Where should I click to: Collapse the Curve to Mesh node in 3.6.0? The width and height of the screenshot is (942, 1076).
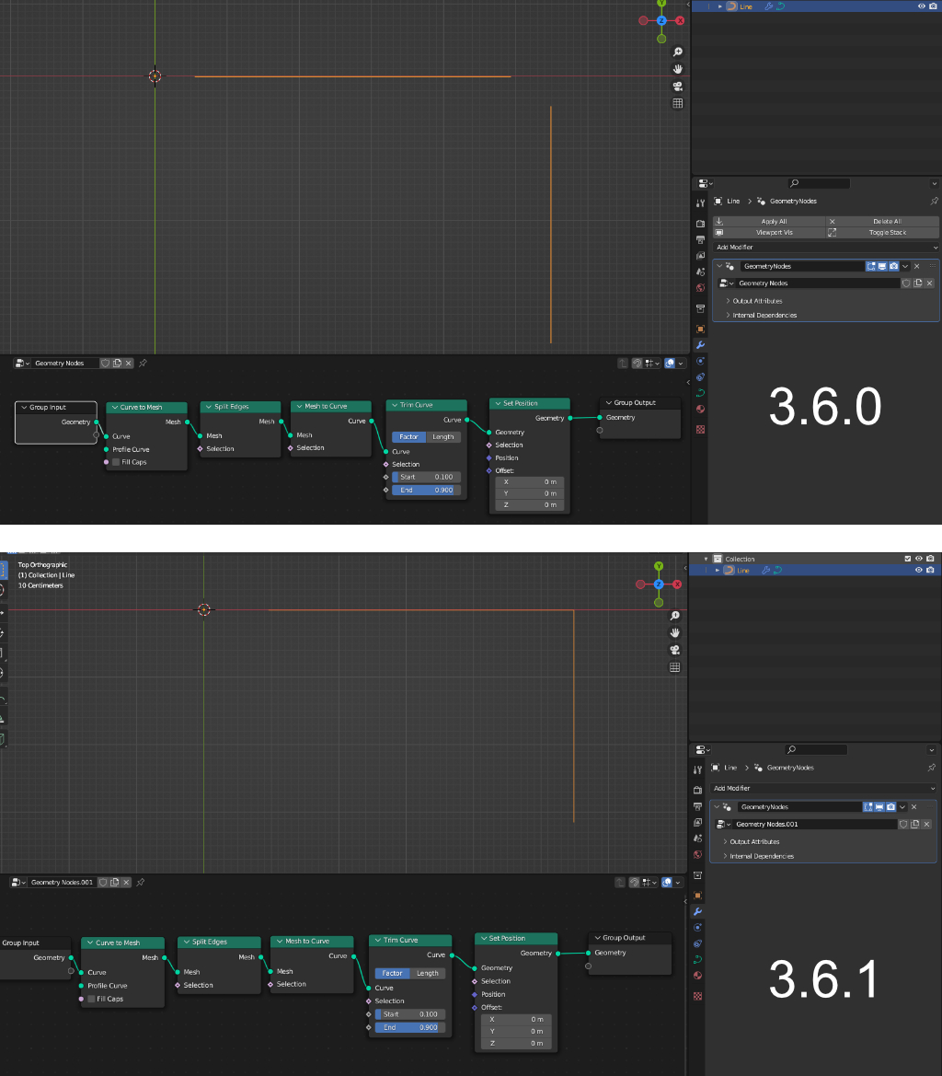(x=115, y=408)
